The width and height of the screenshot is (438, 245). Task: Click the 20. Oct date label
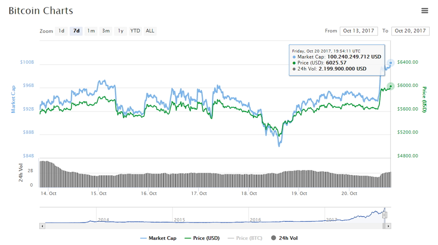349,193
